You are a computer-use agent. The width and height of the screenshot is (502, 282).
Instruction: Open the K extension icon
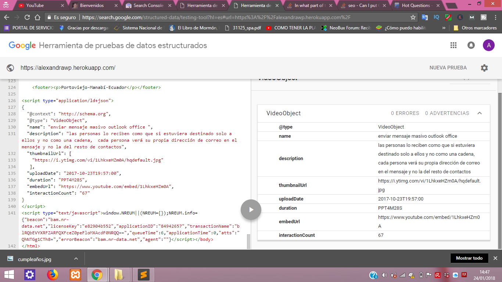coord(460,17)
